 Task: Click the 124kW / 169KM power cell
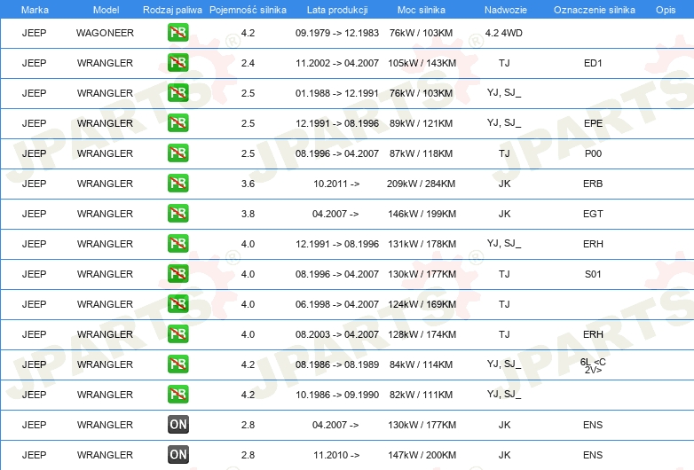[422, 304]
